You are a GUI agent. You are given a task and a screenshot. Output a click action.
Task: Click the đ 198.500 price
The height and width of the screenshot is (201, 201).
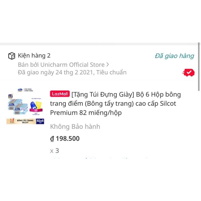(x=65, y=139)
